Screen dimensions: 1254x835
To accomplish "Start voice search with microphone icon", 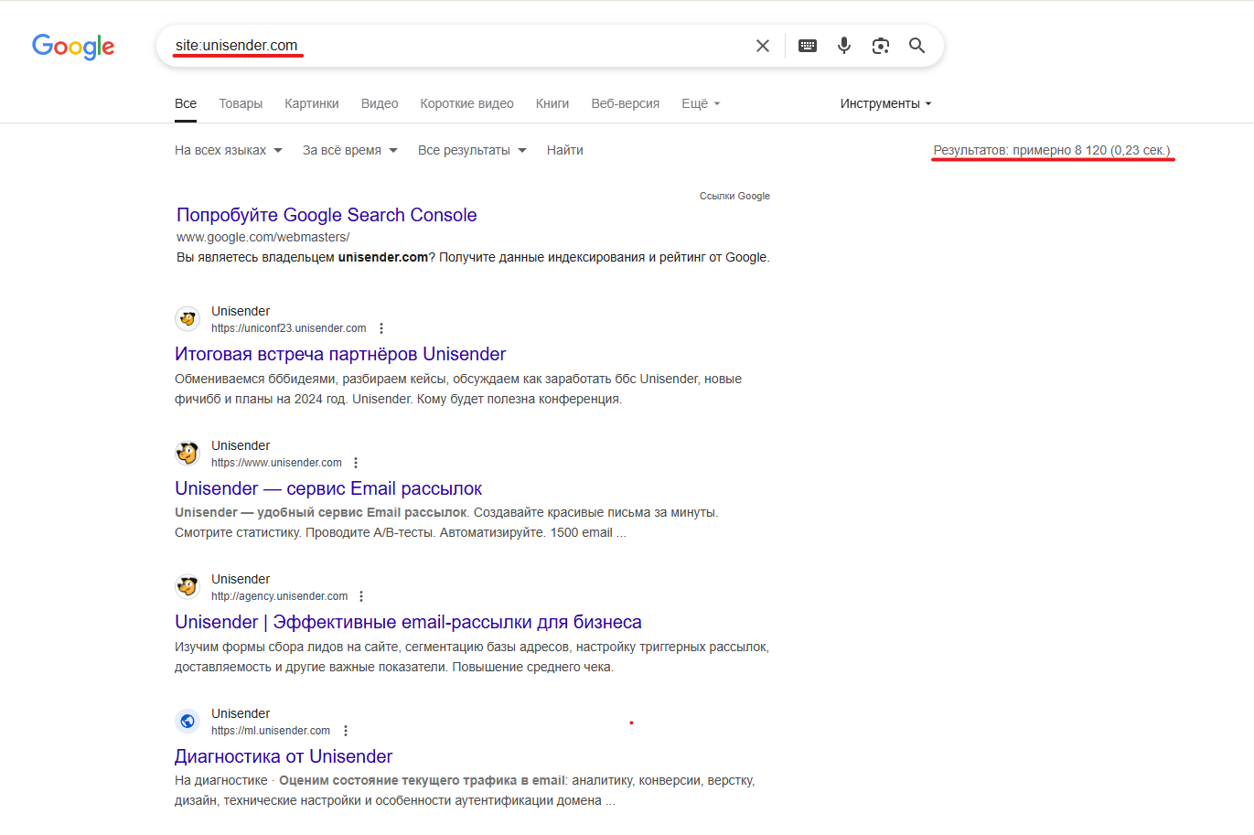I will pyautogui.click(x=844, y=46).
